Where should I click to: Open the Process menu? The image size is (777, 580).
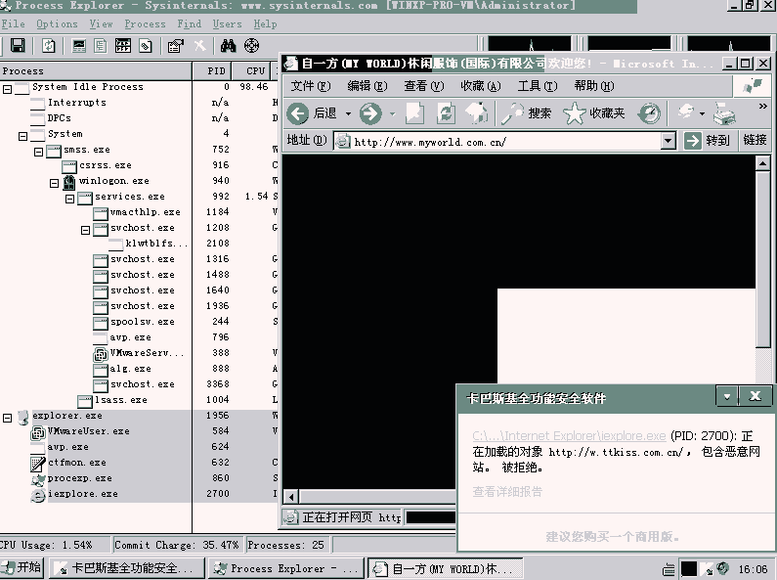pyautogui.click(x=146, y=23)
